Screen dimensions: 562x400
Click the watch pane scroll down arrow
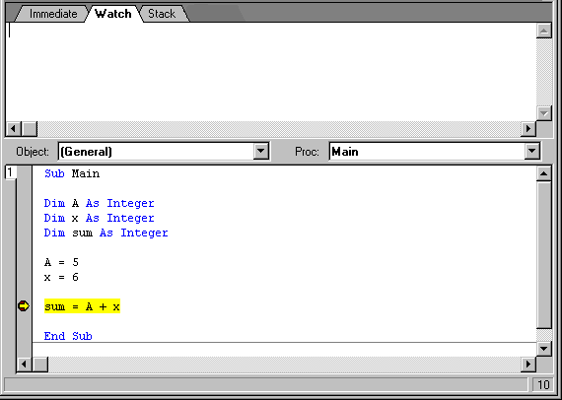click(x=543, y=113)
